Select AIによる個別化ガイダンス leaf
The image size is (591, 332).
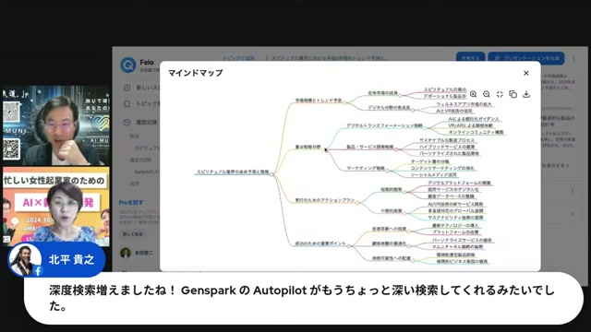point(474,119)
